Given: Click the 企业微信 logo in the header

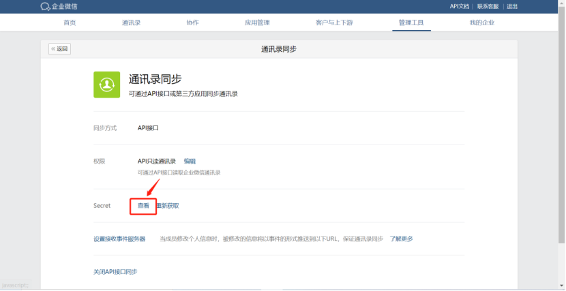Looking at the screenshot, I should (59, 7).
